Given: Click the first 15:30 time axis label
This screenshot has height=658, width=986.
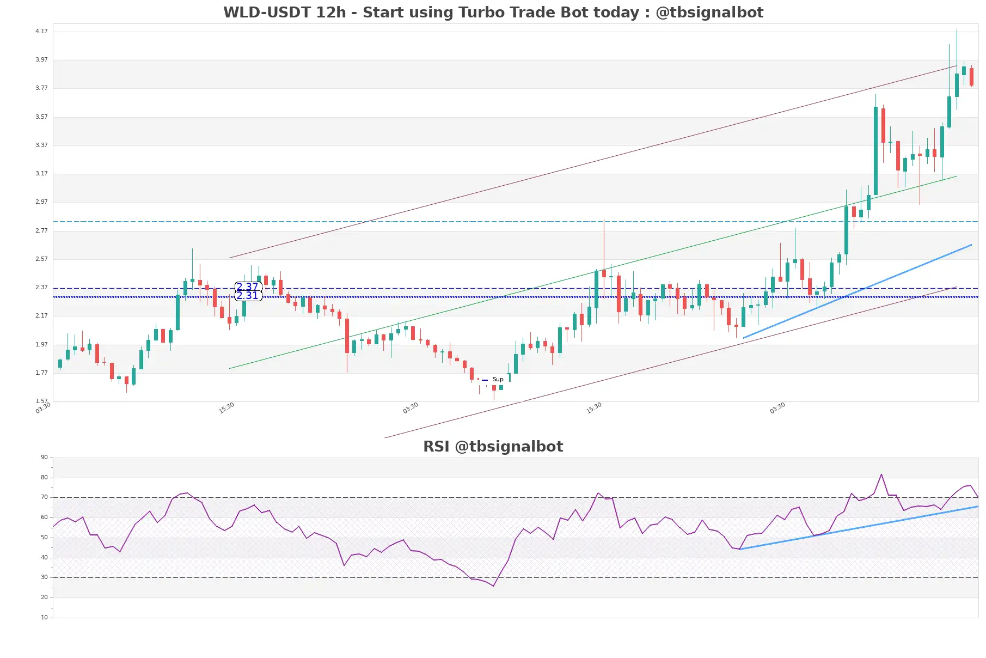Looking at the screenshot, I should pos(226,408).
